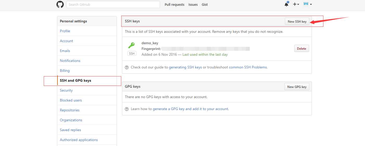Open the notifications bell icon

click(x=286, y=4)
